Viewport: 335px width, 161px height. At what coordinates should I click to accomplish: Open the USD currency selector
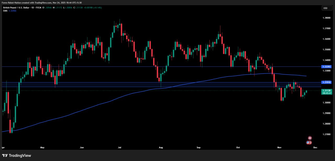(x=327, y=8)
